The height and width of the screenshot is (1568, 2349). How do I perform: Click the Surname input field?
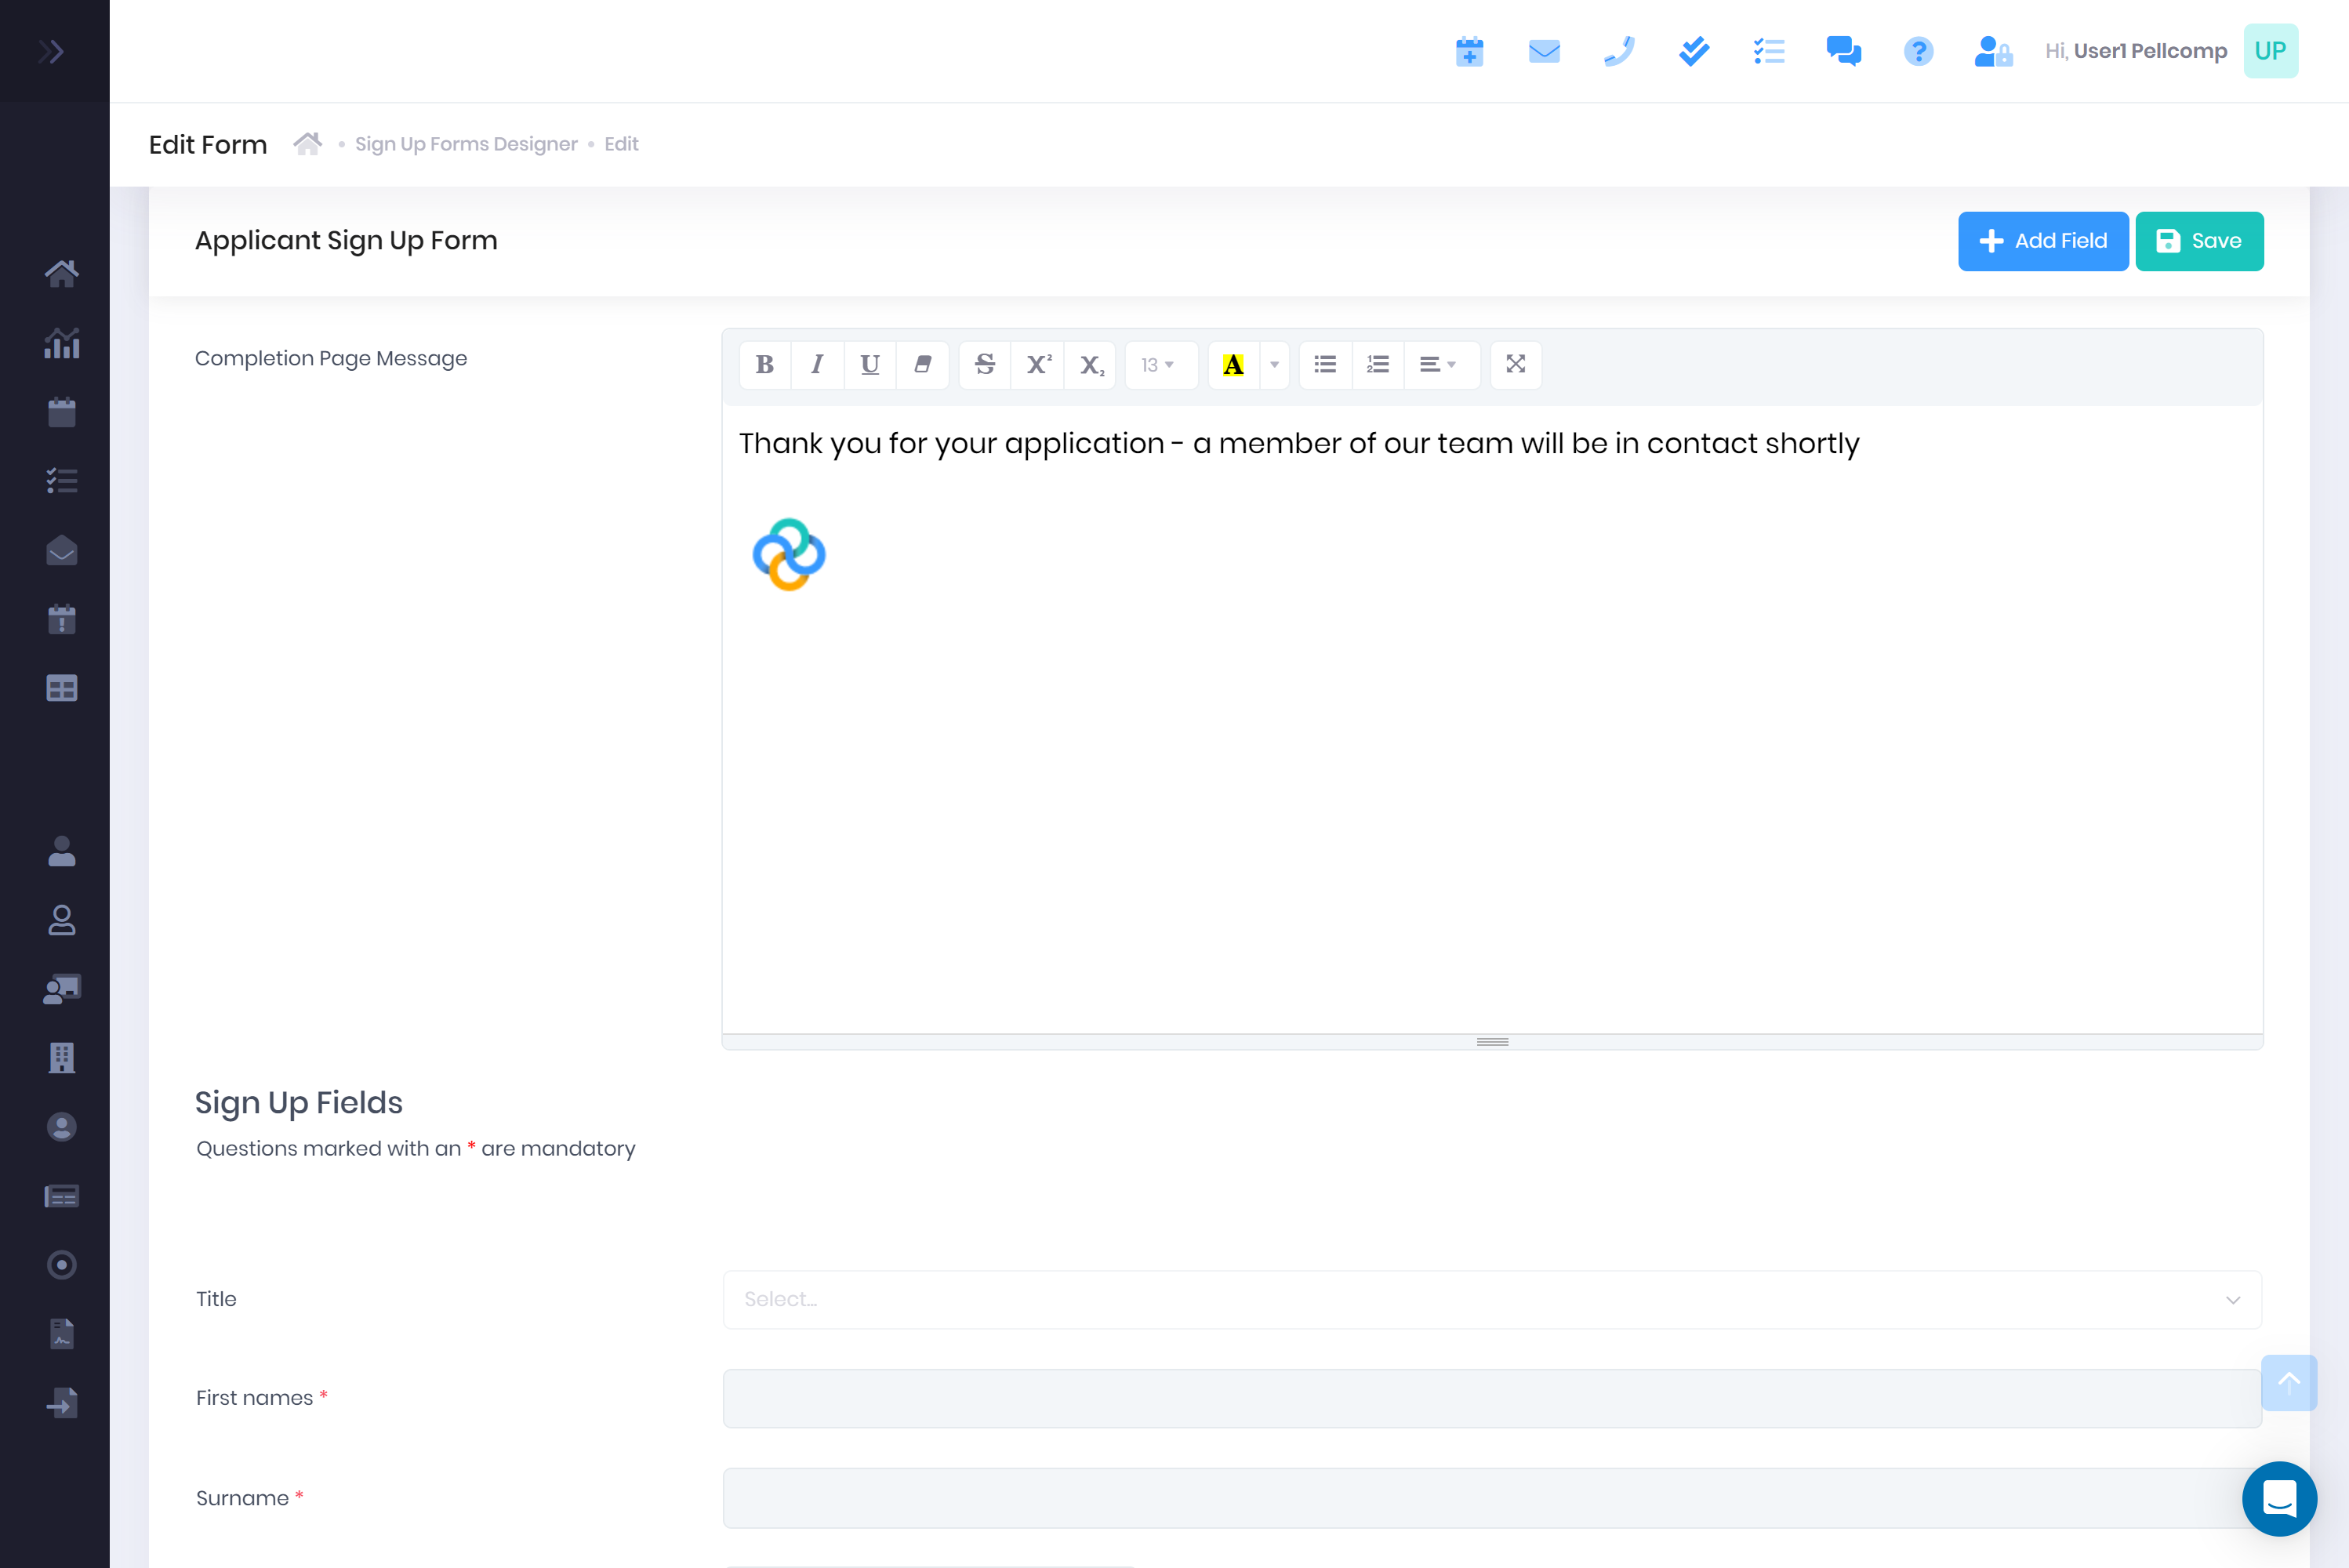[x=1492, y=1497]
